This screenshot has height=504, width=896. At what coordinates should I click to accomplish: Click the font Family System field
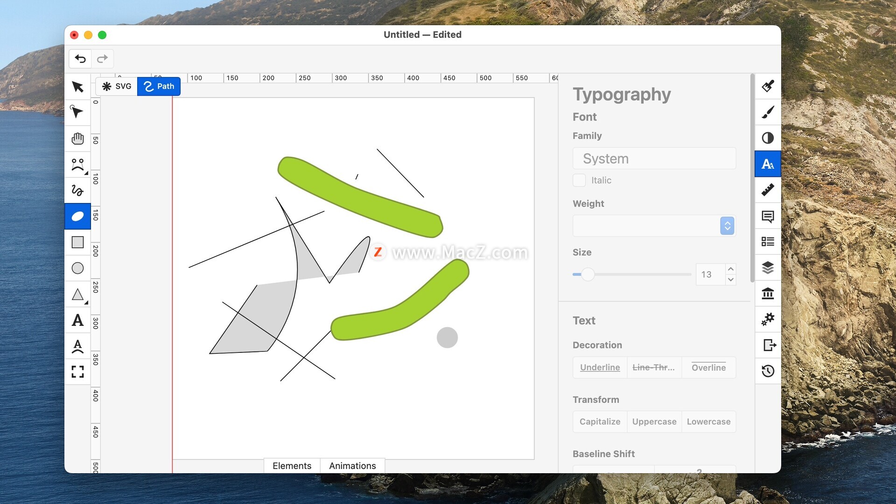(x=654, y=159)
